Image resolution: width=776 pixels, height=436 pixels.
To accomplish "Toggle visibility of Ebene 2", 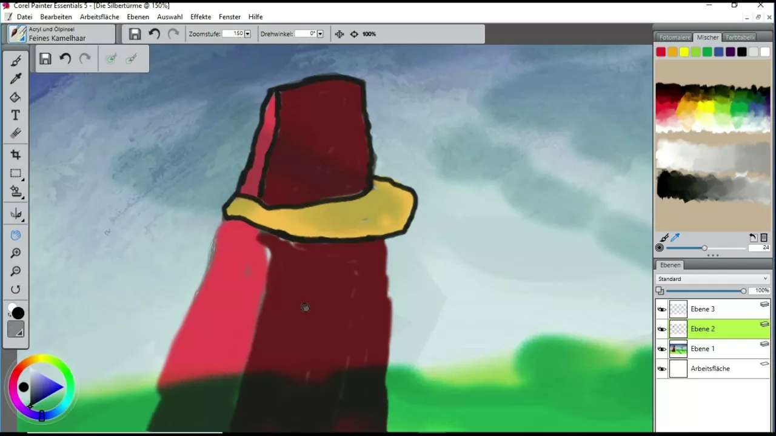I will point(661,329).
